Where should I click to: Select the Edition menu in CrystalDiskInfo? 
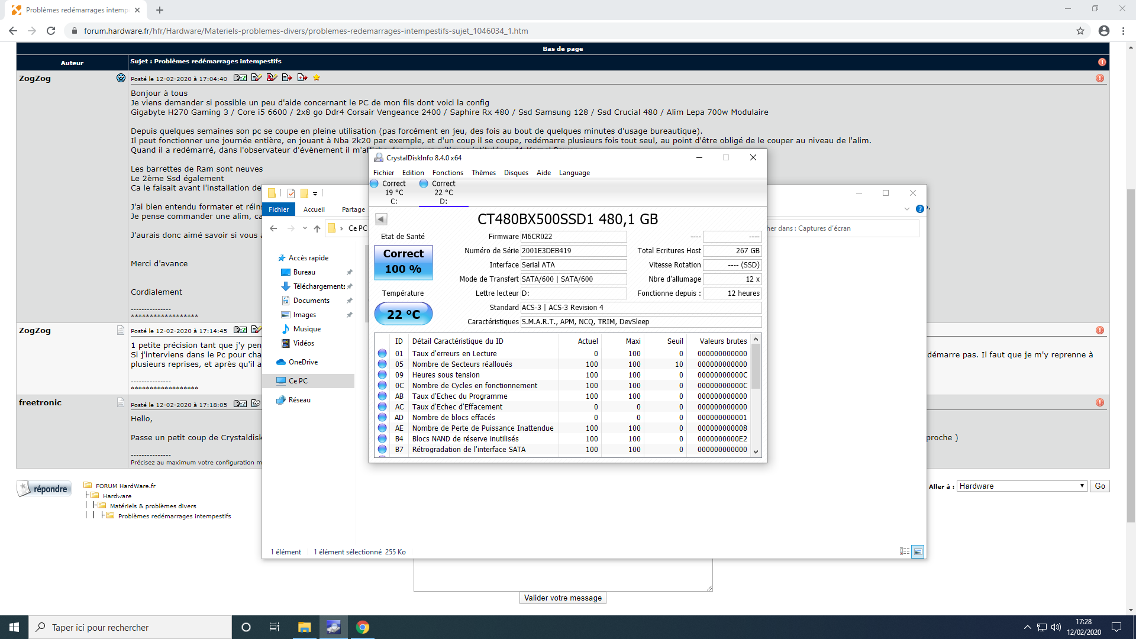tap(412, 172)
